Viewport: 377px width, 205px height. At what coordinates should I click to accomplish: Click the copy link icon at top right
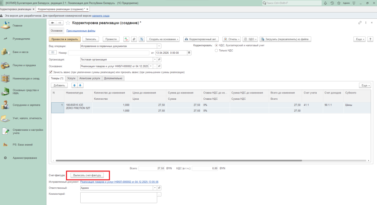(x=360, y=23)
